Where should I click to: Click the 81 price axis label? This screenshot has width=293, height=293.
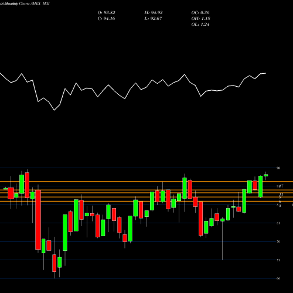point(278,223)
